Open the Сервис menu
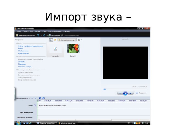This screenshot has width=176, height=132. (x=38, y=31)
